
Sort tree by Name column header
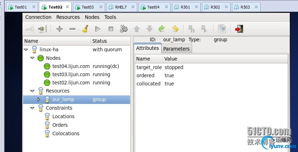57,41
